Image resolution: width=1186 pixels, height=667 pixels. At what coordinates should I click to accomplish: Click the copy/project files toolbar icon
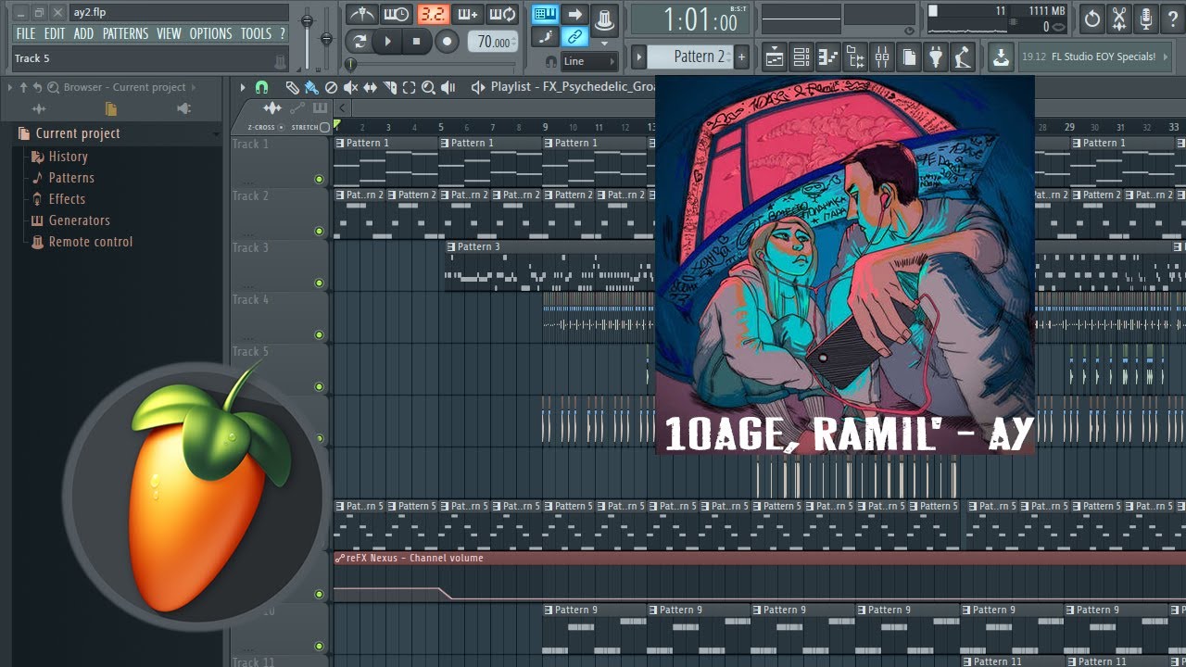[x=910, y=57]
